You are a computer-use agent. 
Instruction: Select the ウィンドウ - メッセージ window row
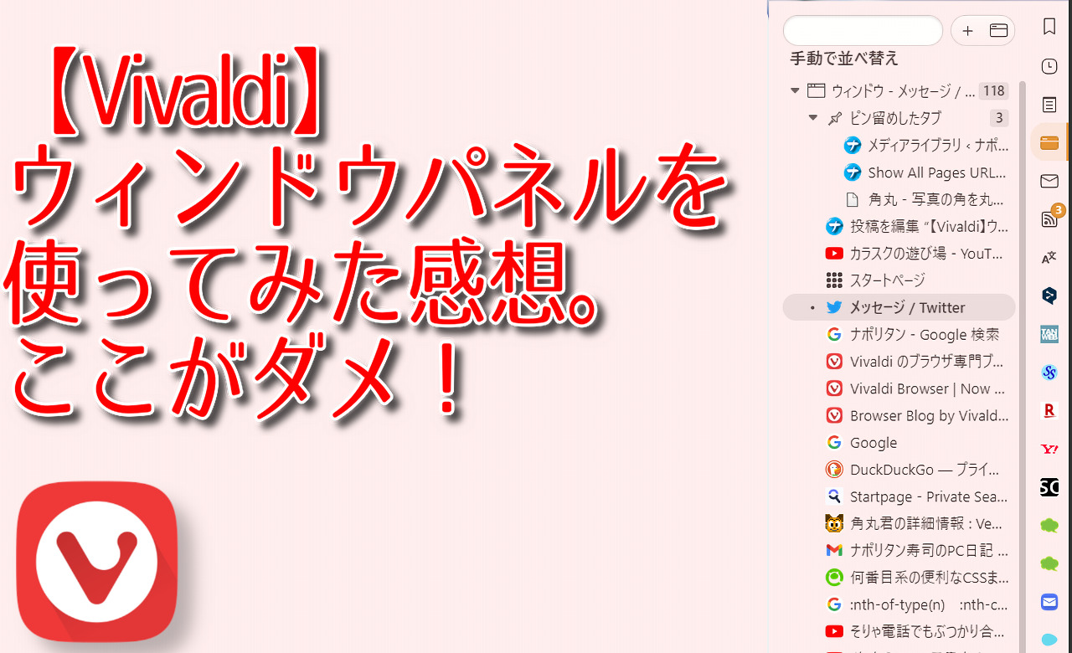tap(899, 90)
